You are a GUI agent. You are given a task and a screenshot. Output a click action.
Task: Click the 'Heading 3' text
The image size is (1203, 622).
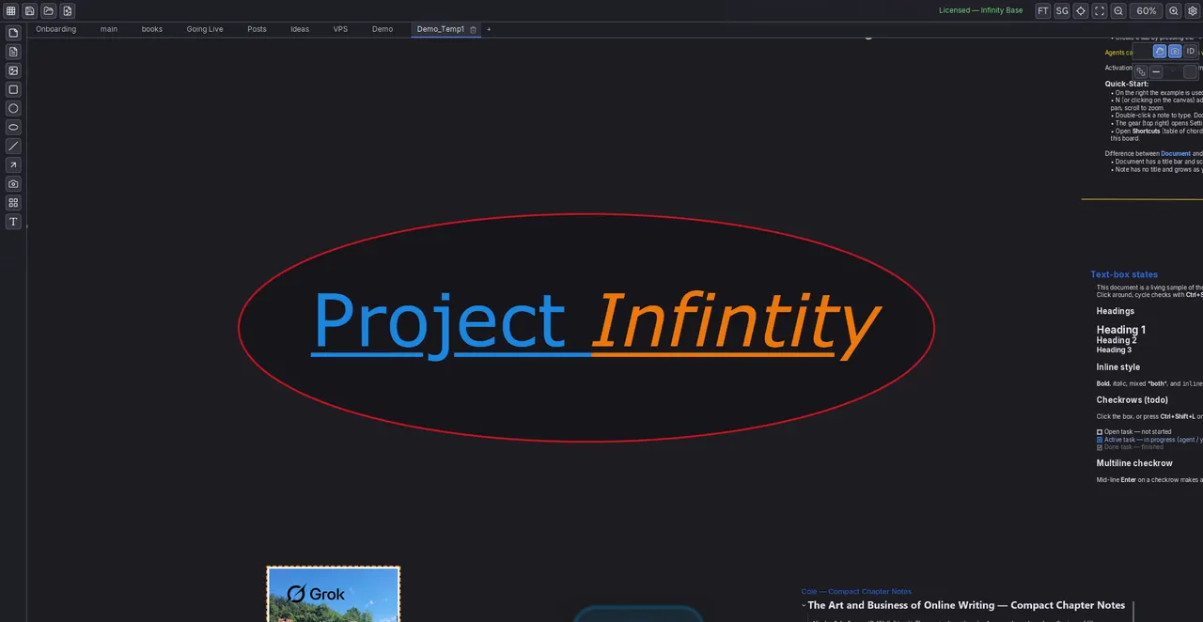[x=1114, y=350]
